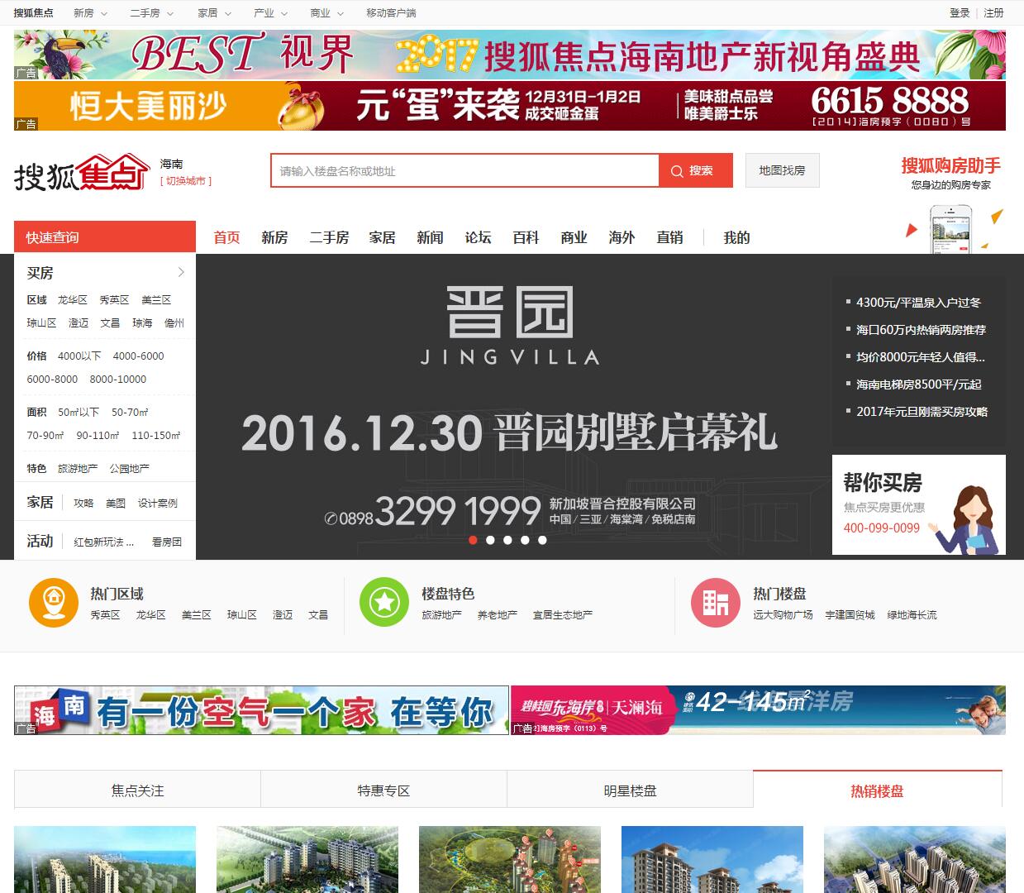The image size is (1024, 893).
Task: Read news 4300元/平温泉入户过冬
Action: (x=918, y=302)
